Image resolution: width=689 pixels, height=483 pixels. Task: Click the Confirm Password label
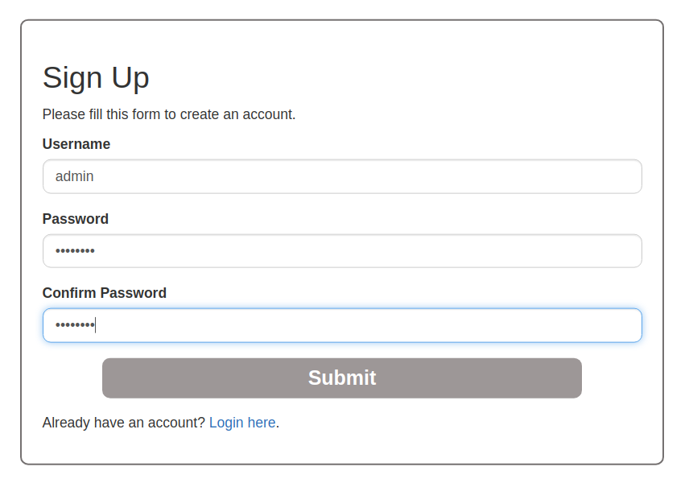(x=104, y=293)
